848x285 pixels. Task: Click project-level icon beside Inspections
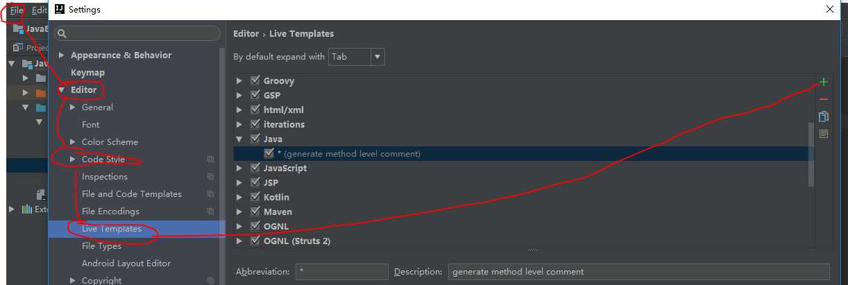(x=210, y=177)
